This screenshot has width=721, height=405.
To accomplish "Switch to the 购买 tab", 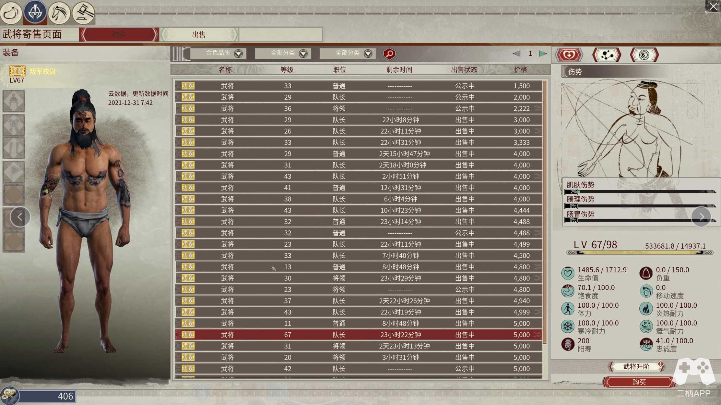I will pyautogui.click(x=119, y=34).
